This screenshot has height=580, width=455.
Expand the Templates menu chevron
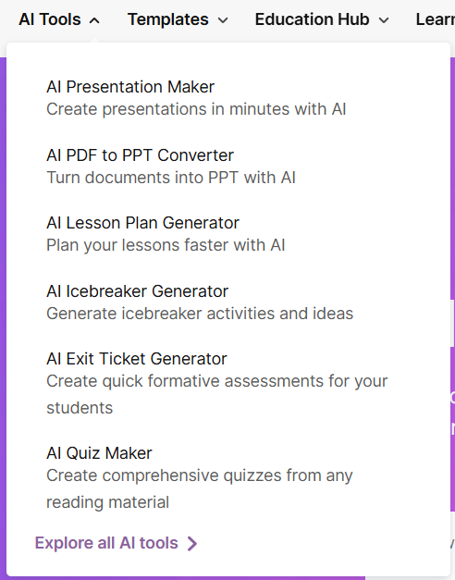coord(223,20)
